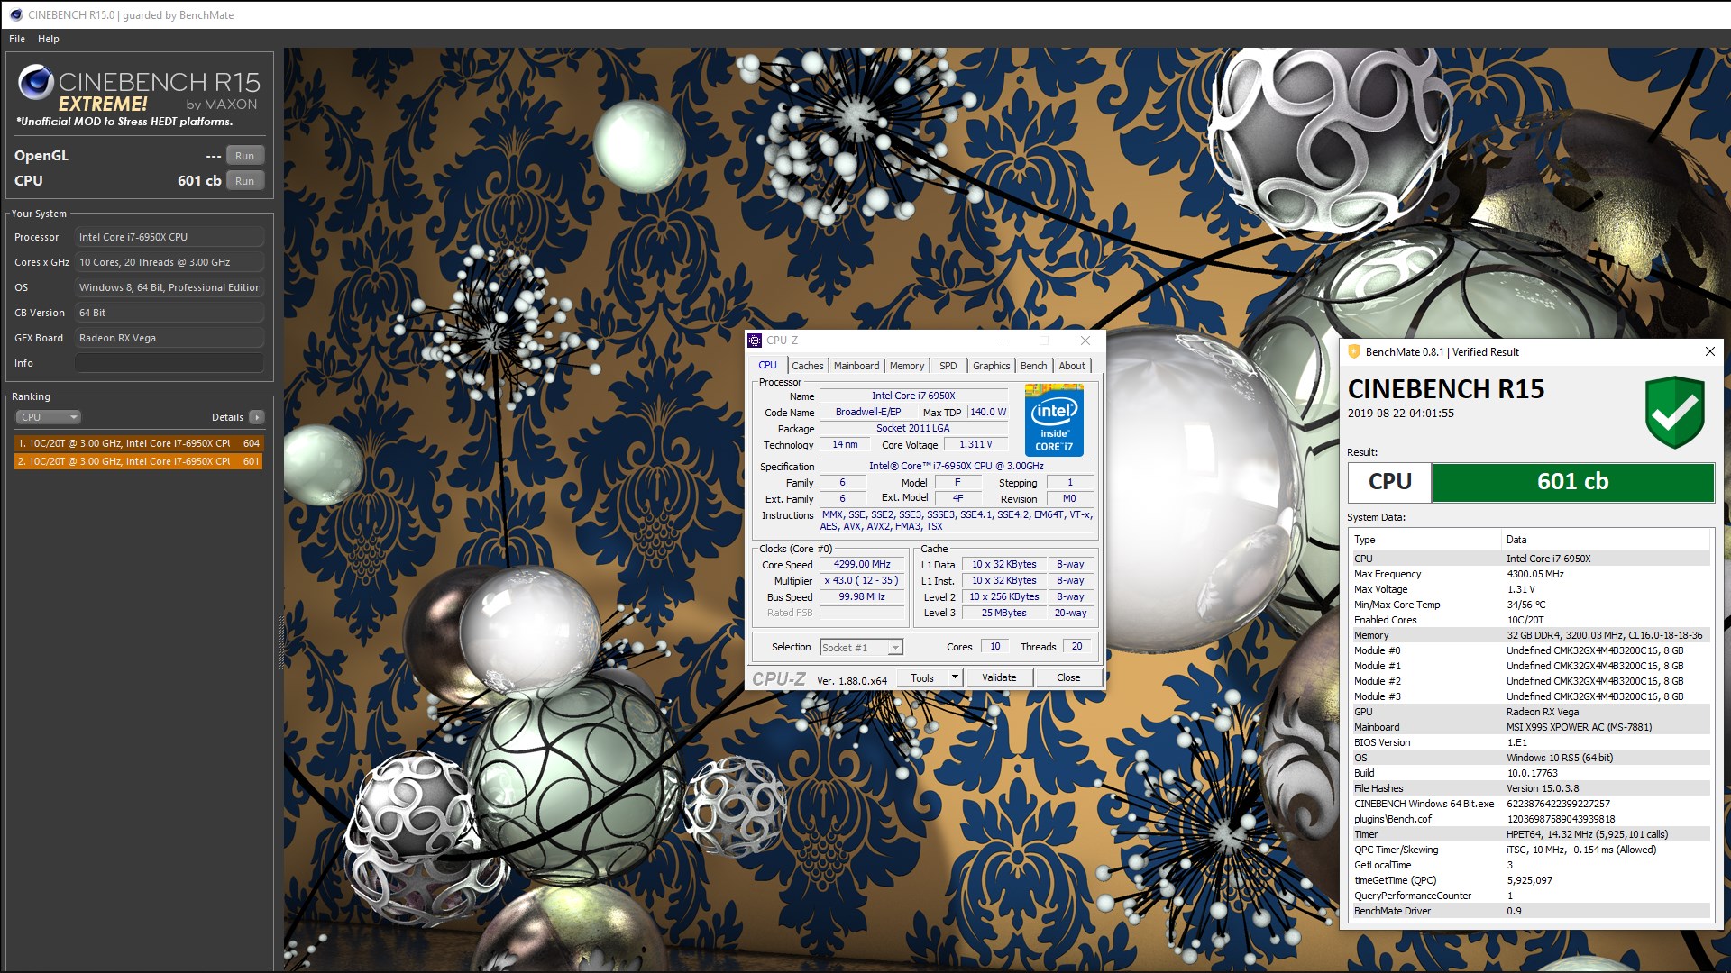
Task: Click the green verified checkmark shield
Action: coord(1674,413)
